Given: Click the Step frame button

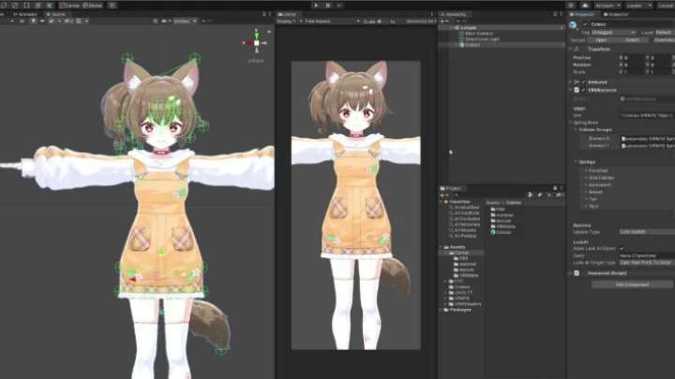Looking at the screenshot, I should point(339,6).
